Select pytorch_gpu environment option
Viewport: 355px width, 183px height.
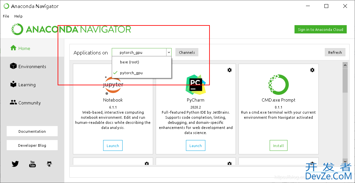[141, 73]
